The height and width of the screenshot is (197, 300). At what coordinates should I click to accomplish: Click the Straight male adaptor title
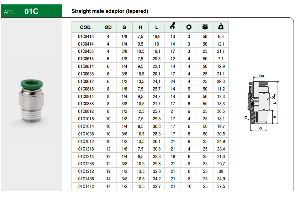point(110,11)
